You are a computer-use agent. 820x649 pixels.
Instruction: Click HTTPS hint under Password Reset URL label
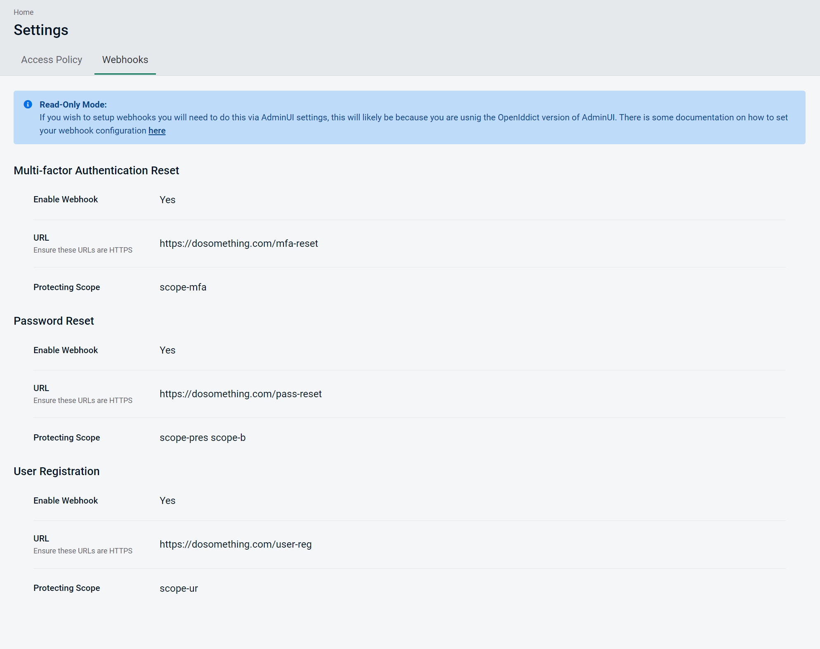click(x=83, y=401)
